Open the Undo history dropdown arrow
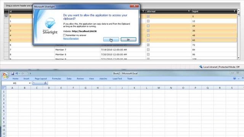 [19, 73]
